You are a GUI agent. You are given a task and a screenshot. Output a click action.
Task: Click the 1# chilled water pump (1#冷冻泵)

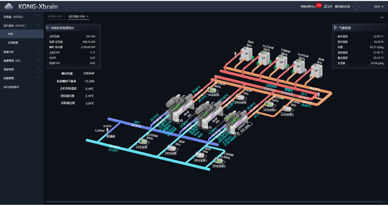tap(143, 141)
